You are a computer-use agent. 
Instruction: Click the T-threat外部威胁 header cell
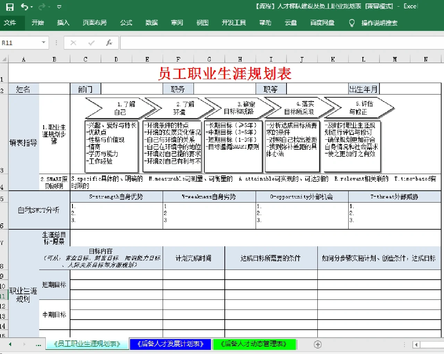[x=395, y=197]
